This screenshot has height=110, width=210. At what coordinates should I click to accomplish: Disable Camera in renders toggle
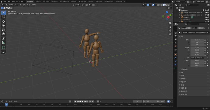pos(208,17)
